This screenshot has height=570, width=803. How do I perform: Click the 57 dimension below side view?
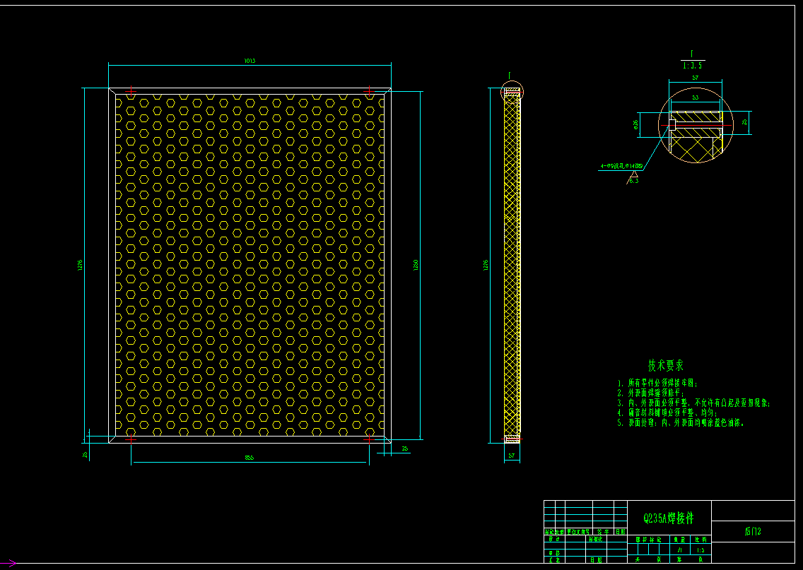512,456
